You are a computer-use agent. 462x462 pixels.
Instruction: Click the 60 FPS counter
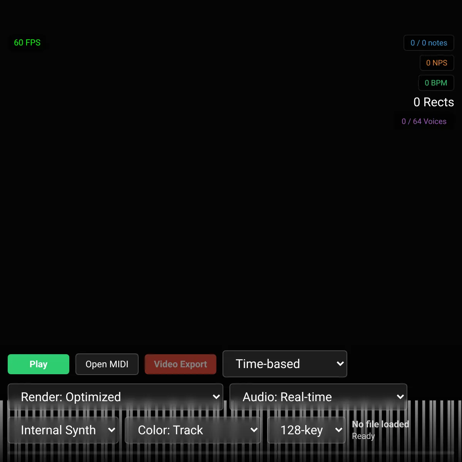click(x=27, y=43)
